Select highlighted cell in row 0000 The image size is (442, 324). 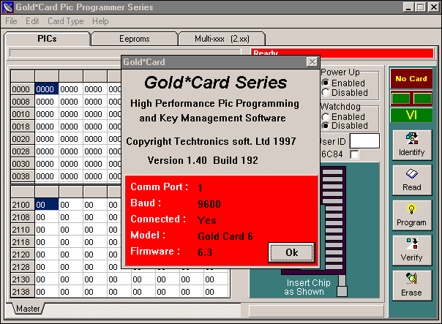[47, 89]
